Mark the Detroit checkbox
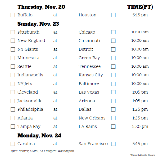The height and width of the screenshot is (162, 163). coord(113,49)
